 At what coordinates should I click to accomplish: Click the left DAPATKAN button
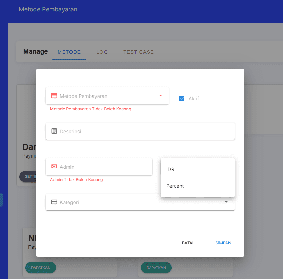tap(41, 268)
